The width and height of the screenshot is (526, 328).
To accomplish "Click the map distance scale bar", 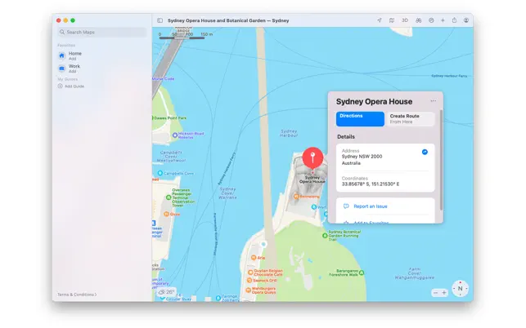I will pyautogui.click(x=182, y=38).
